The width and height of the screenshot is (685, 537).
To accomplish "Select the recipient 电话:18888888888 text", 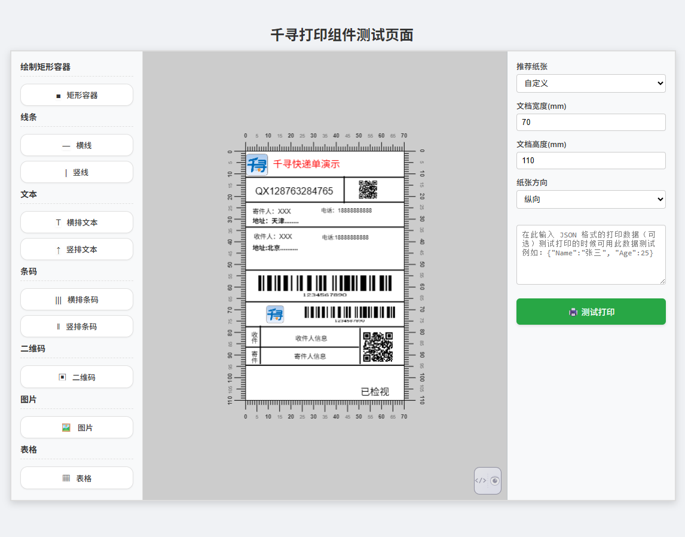I will 345,237.
